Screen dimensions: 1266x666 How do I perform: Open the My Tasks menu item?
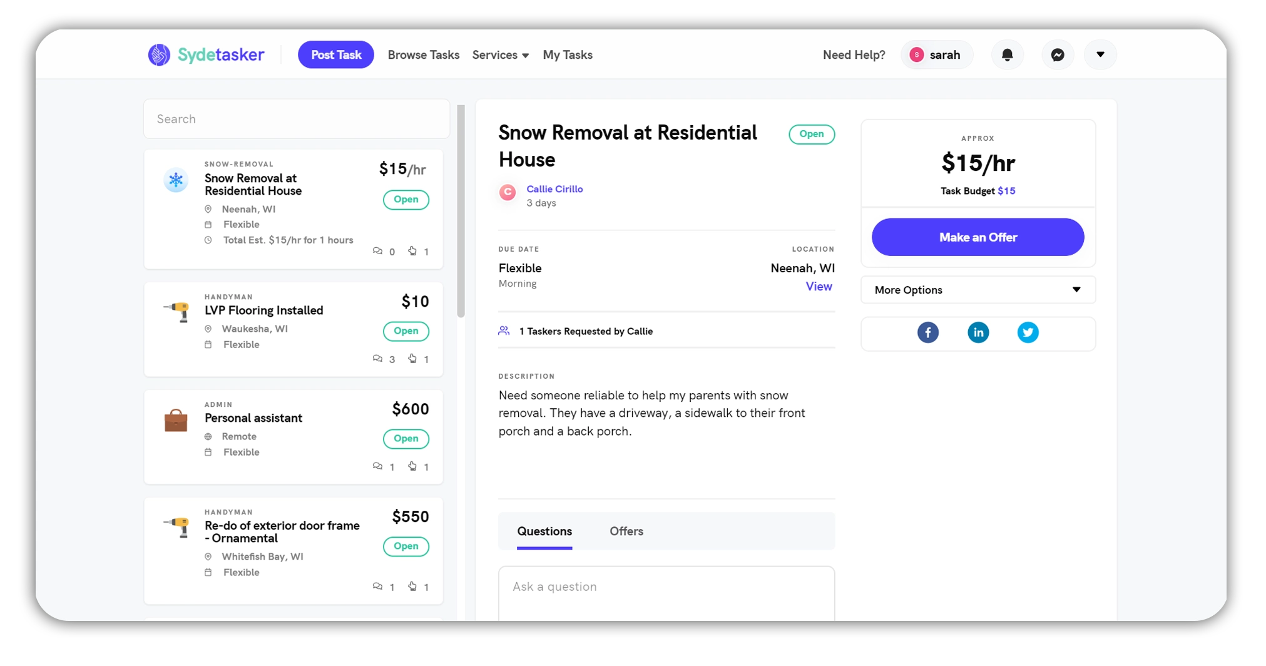[x=568, y=55]
